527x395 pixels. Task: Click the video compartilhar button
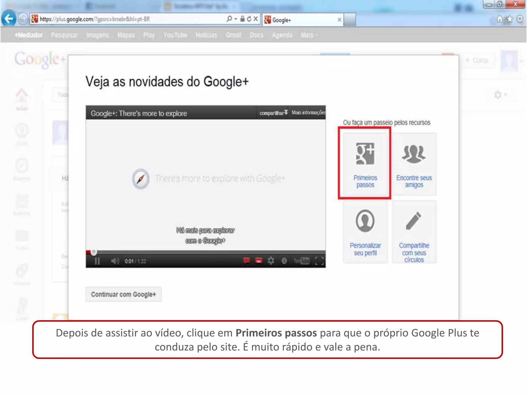pos(273,113)
